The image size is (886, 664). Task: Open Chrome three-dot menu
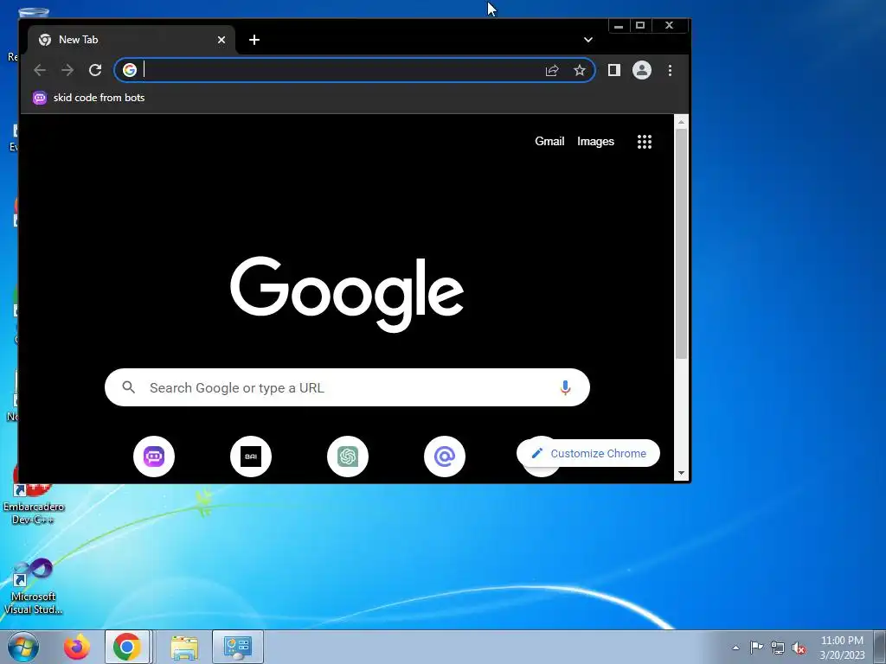pos(671,70)
